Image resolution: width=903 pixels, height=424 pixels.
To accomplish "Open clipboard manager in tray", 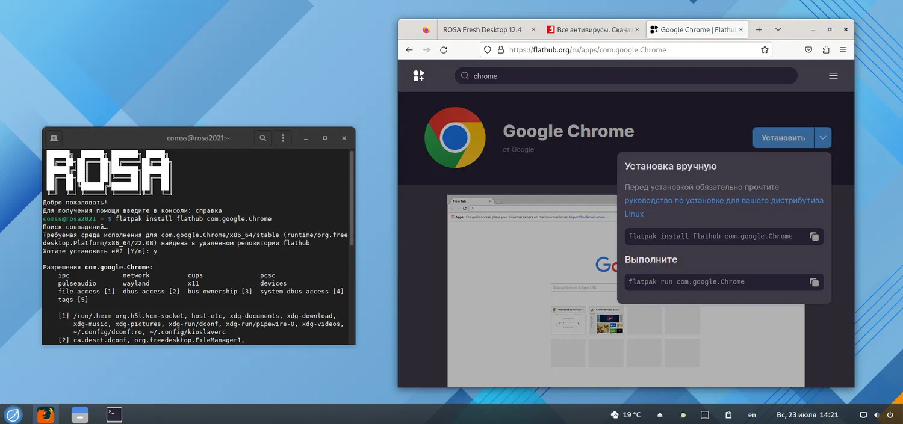I will tap(728, 415).
